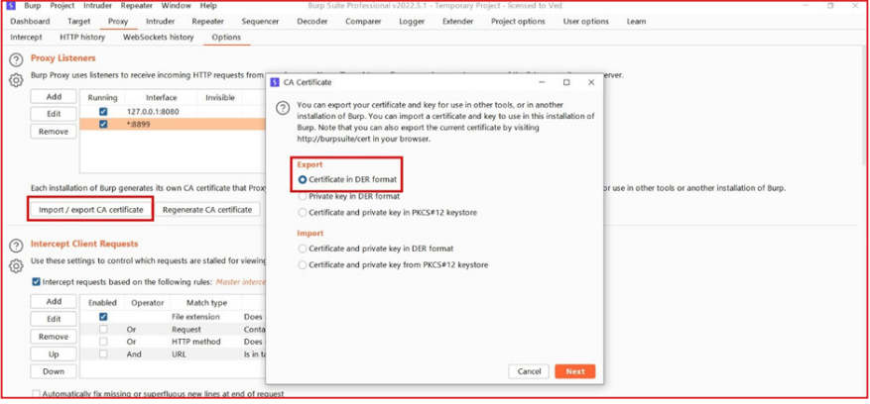Screen dimensions: 870x404
Task: Toggle Running checkbox for *:8899 listener
Action: [102, 124]
